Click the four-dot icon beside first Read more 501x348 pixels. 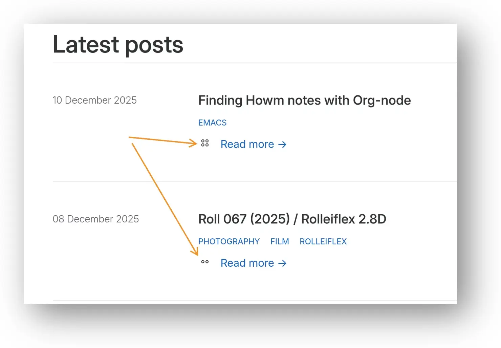point(204,144)
